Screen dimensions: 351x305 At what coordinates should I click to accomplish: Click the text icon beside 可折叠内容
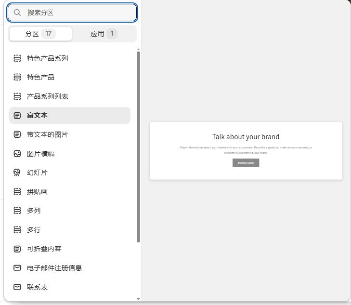[17, 249]
